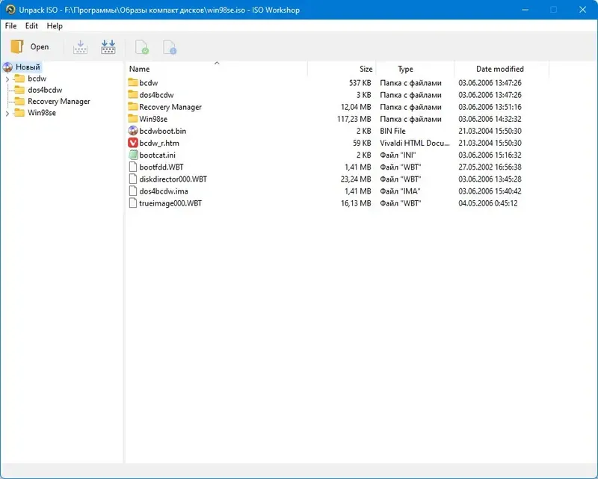
Task: Click dos4bcdw folder icon in file list
Action: [x=133, y=95]
